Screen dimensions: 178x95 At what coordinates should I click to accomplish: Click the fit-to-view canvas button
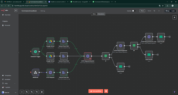click(22, 92)
